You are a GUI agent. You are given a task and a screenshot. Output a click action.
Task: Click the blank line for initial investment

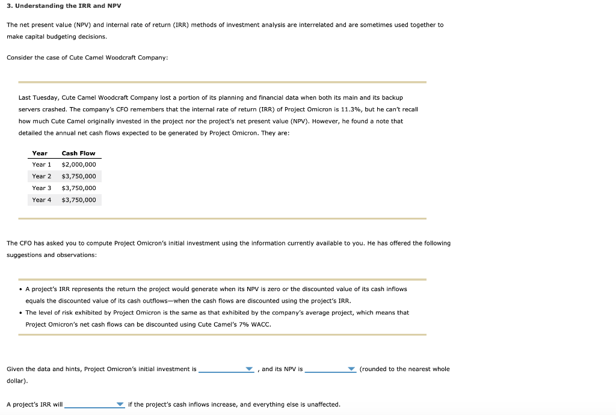(226, 370)
